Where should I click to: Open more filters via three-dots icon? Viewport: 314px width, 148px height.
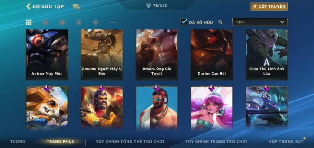click(112, 22)
